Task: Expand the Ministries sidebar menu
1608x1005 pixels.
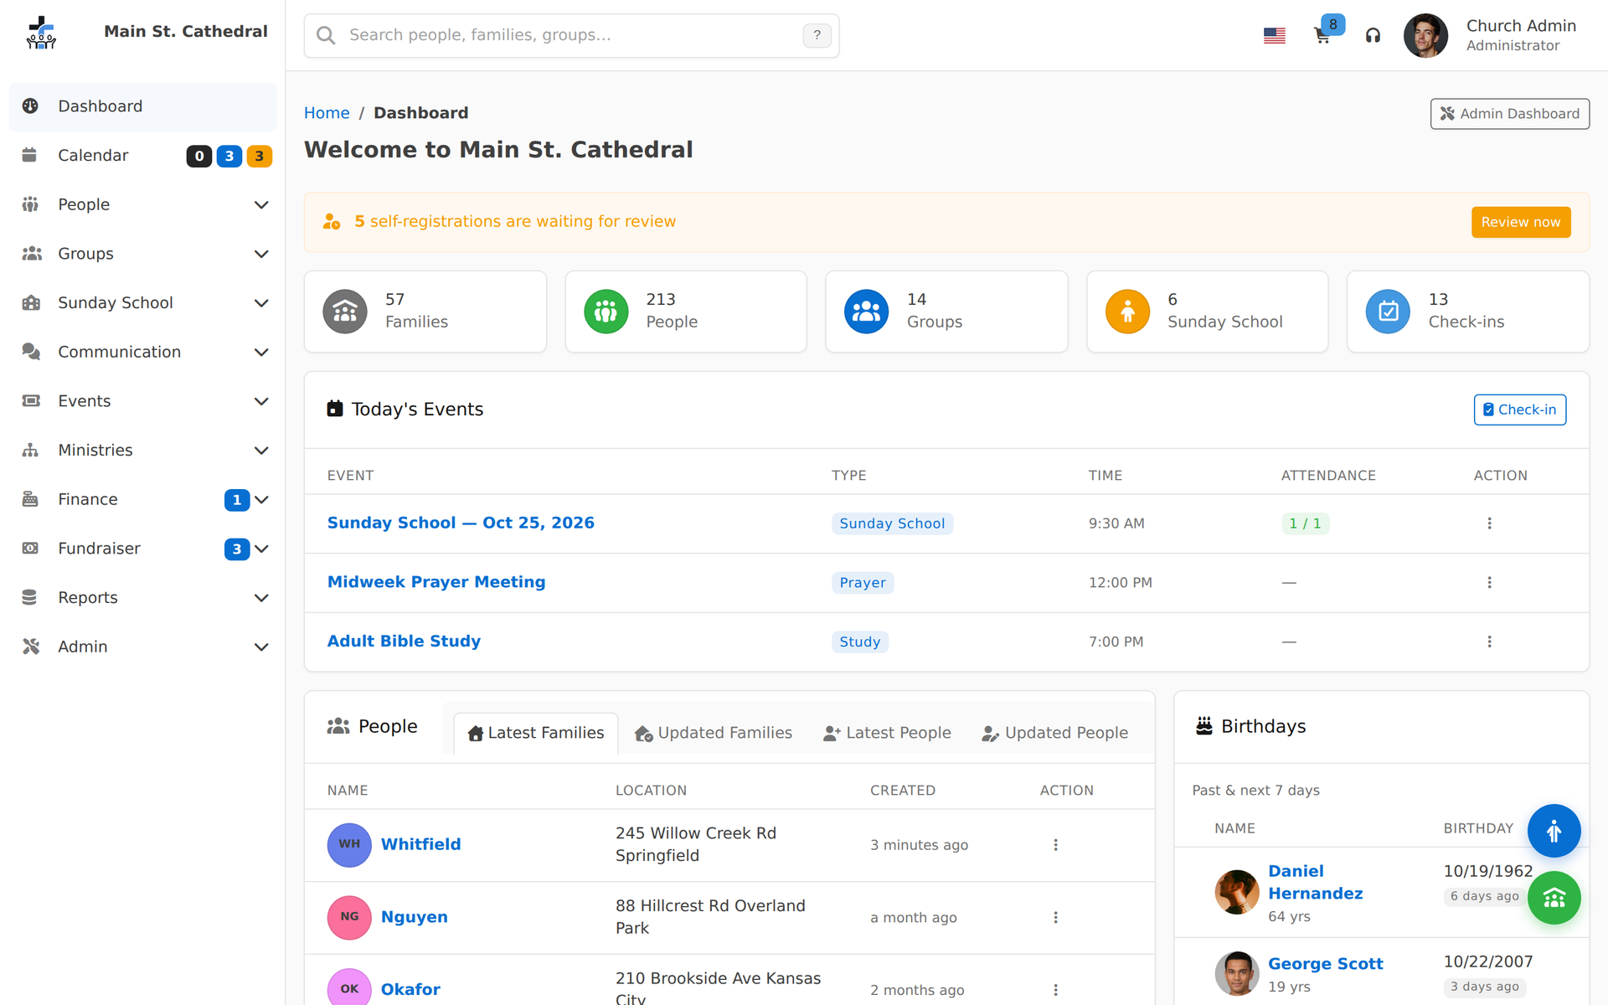Action: (x=142, y=451)
